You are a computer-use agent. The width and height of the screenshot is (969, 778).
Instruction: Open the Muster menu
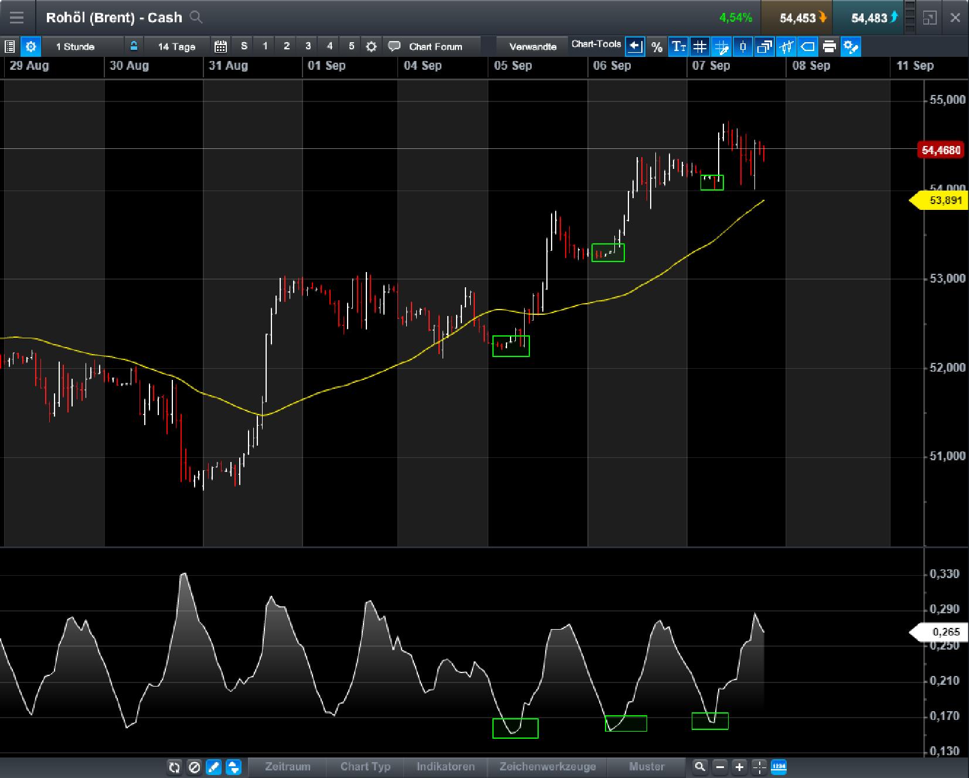point(647,767)
